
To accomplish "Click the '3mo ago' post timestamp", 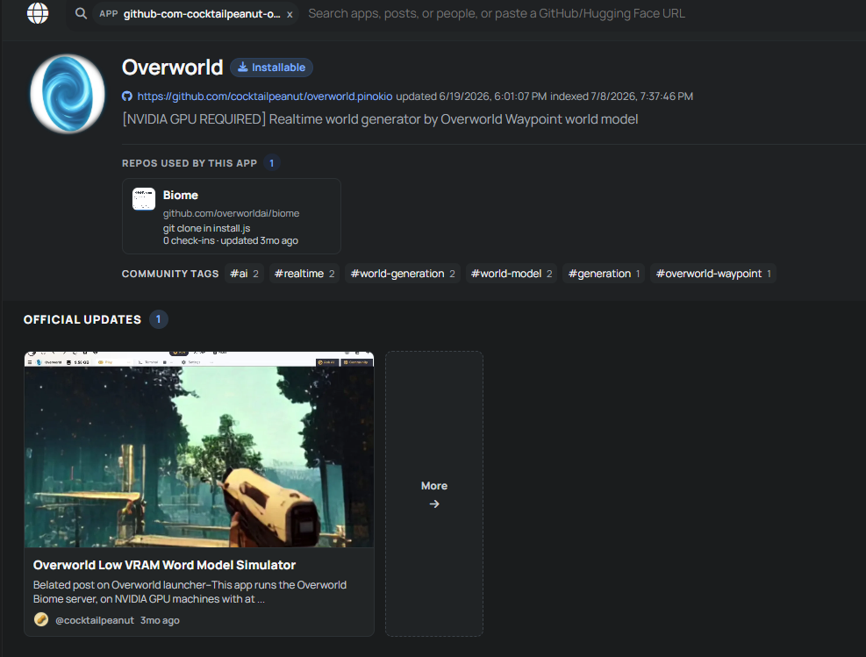I will pyautogui.click(x=160, y=620).
